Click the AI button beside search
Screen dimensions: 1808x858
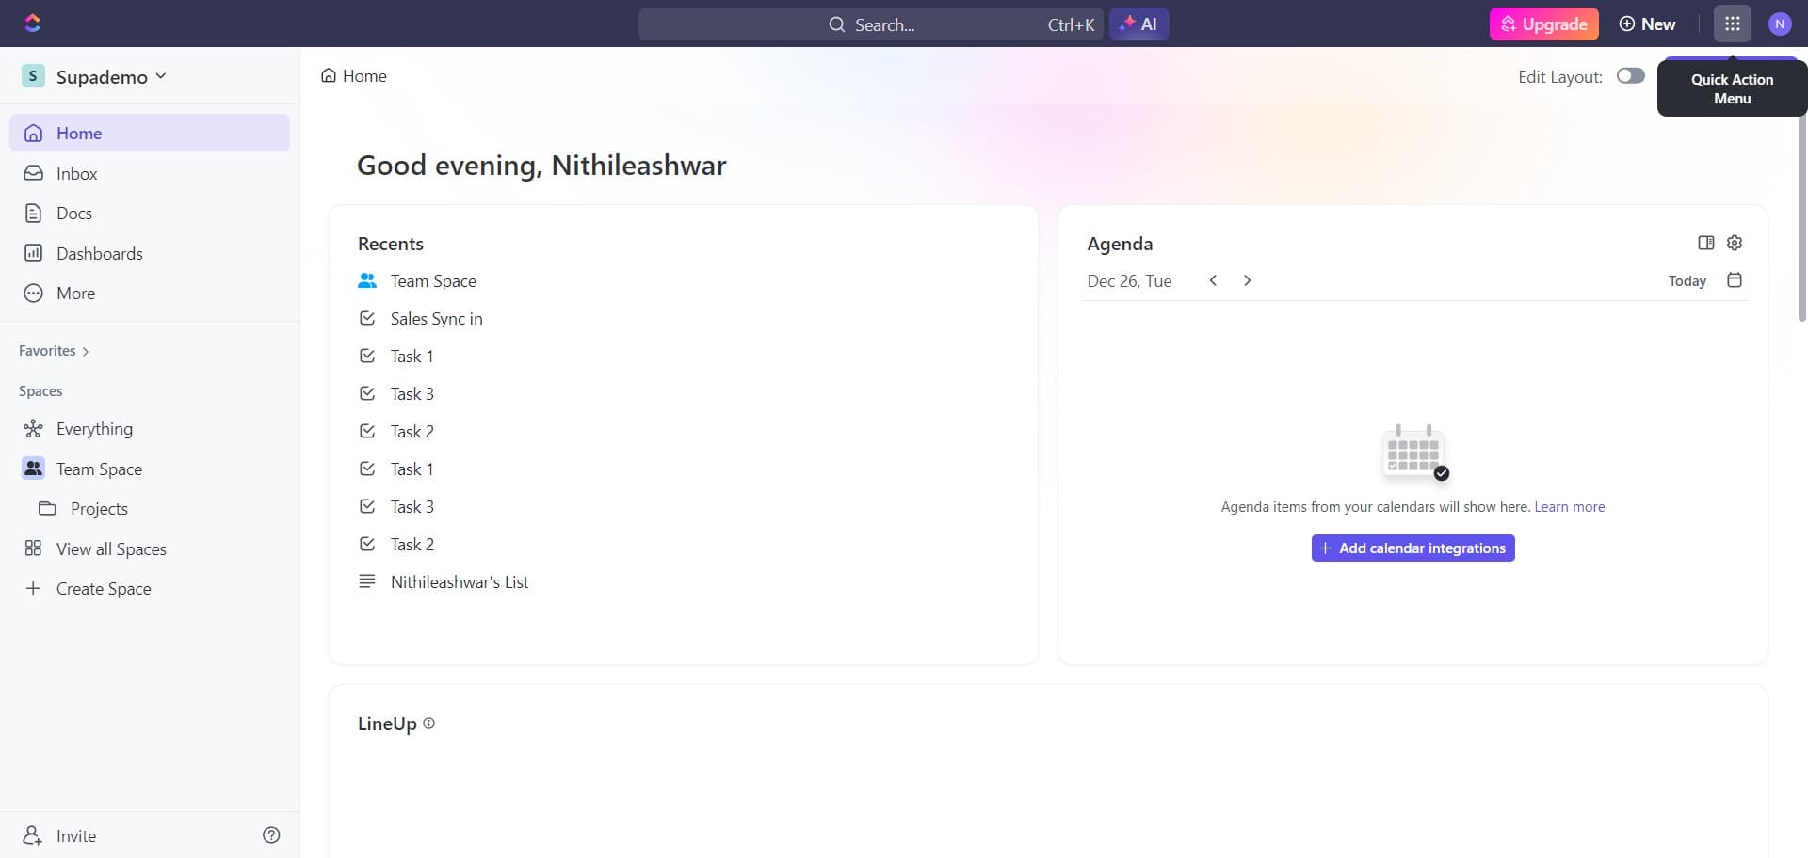(x=1138, y=24)
